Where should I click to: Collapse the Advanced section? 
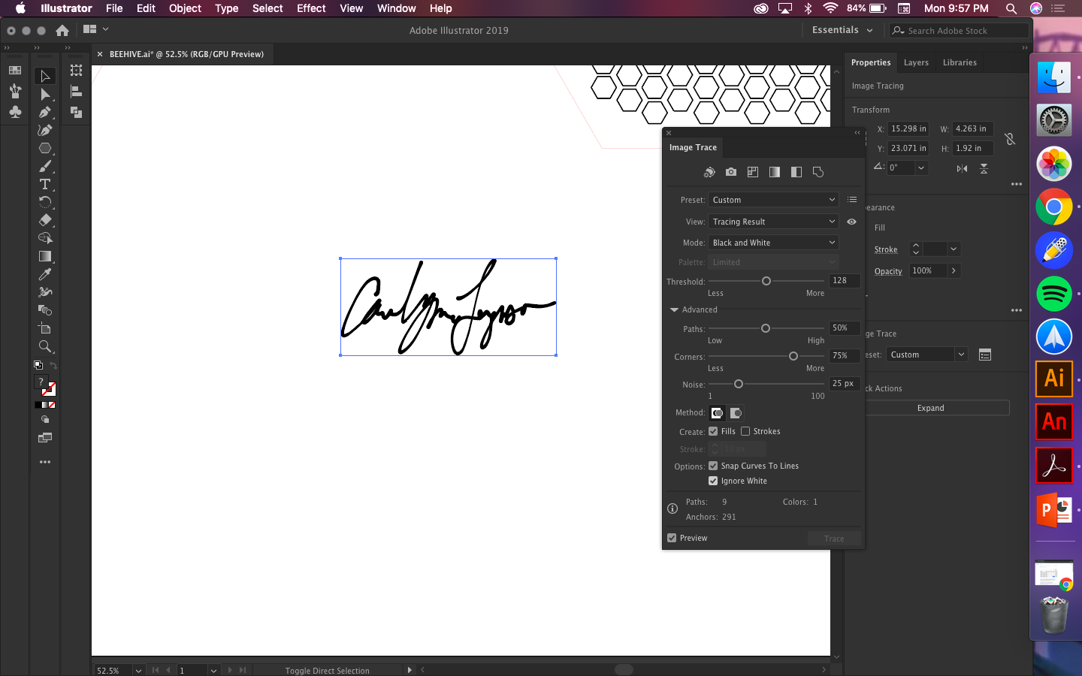point(674,309)
